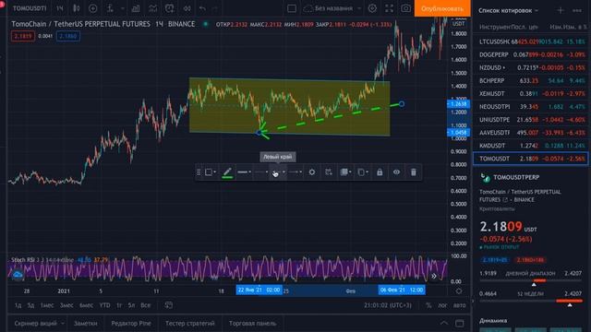591x332 pixels.
Task: Create an alert with the alarm clock icon
Action: click(x=170, y=8)
